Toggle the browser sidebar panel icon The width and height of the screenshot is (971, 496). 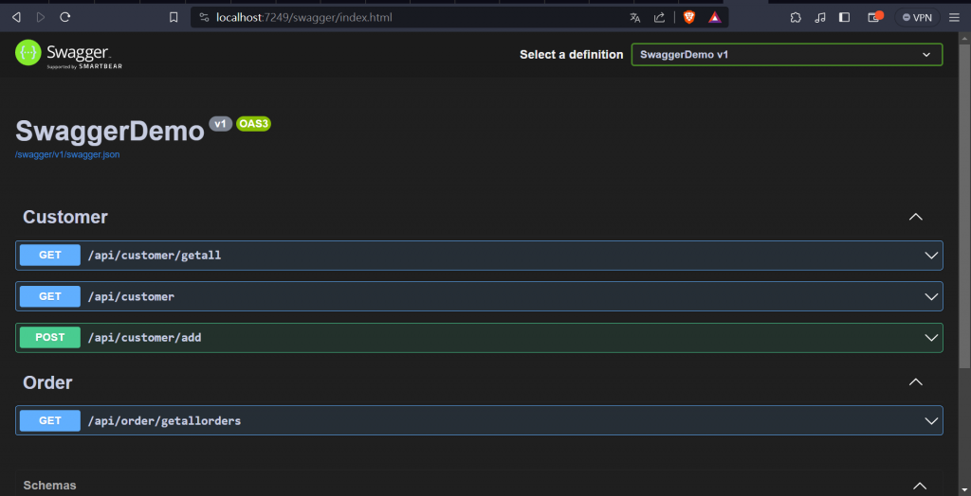pos(845,17)
